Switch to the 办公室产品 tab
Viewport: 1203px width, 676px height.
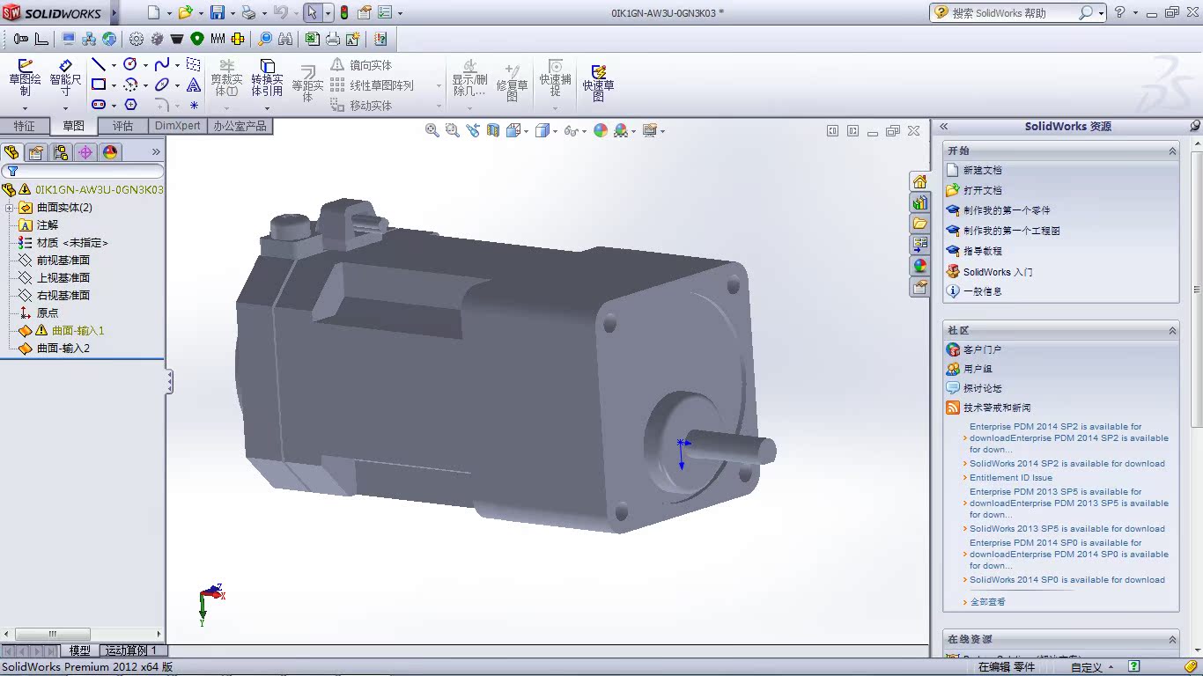pyautogui.click(x=240, y=127)
